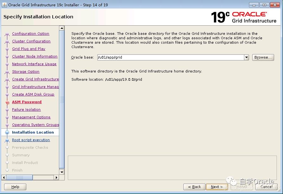Jump to Cluster Node Information step
Screen dimensions: 283x194
[35, 56]
